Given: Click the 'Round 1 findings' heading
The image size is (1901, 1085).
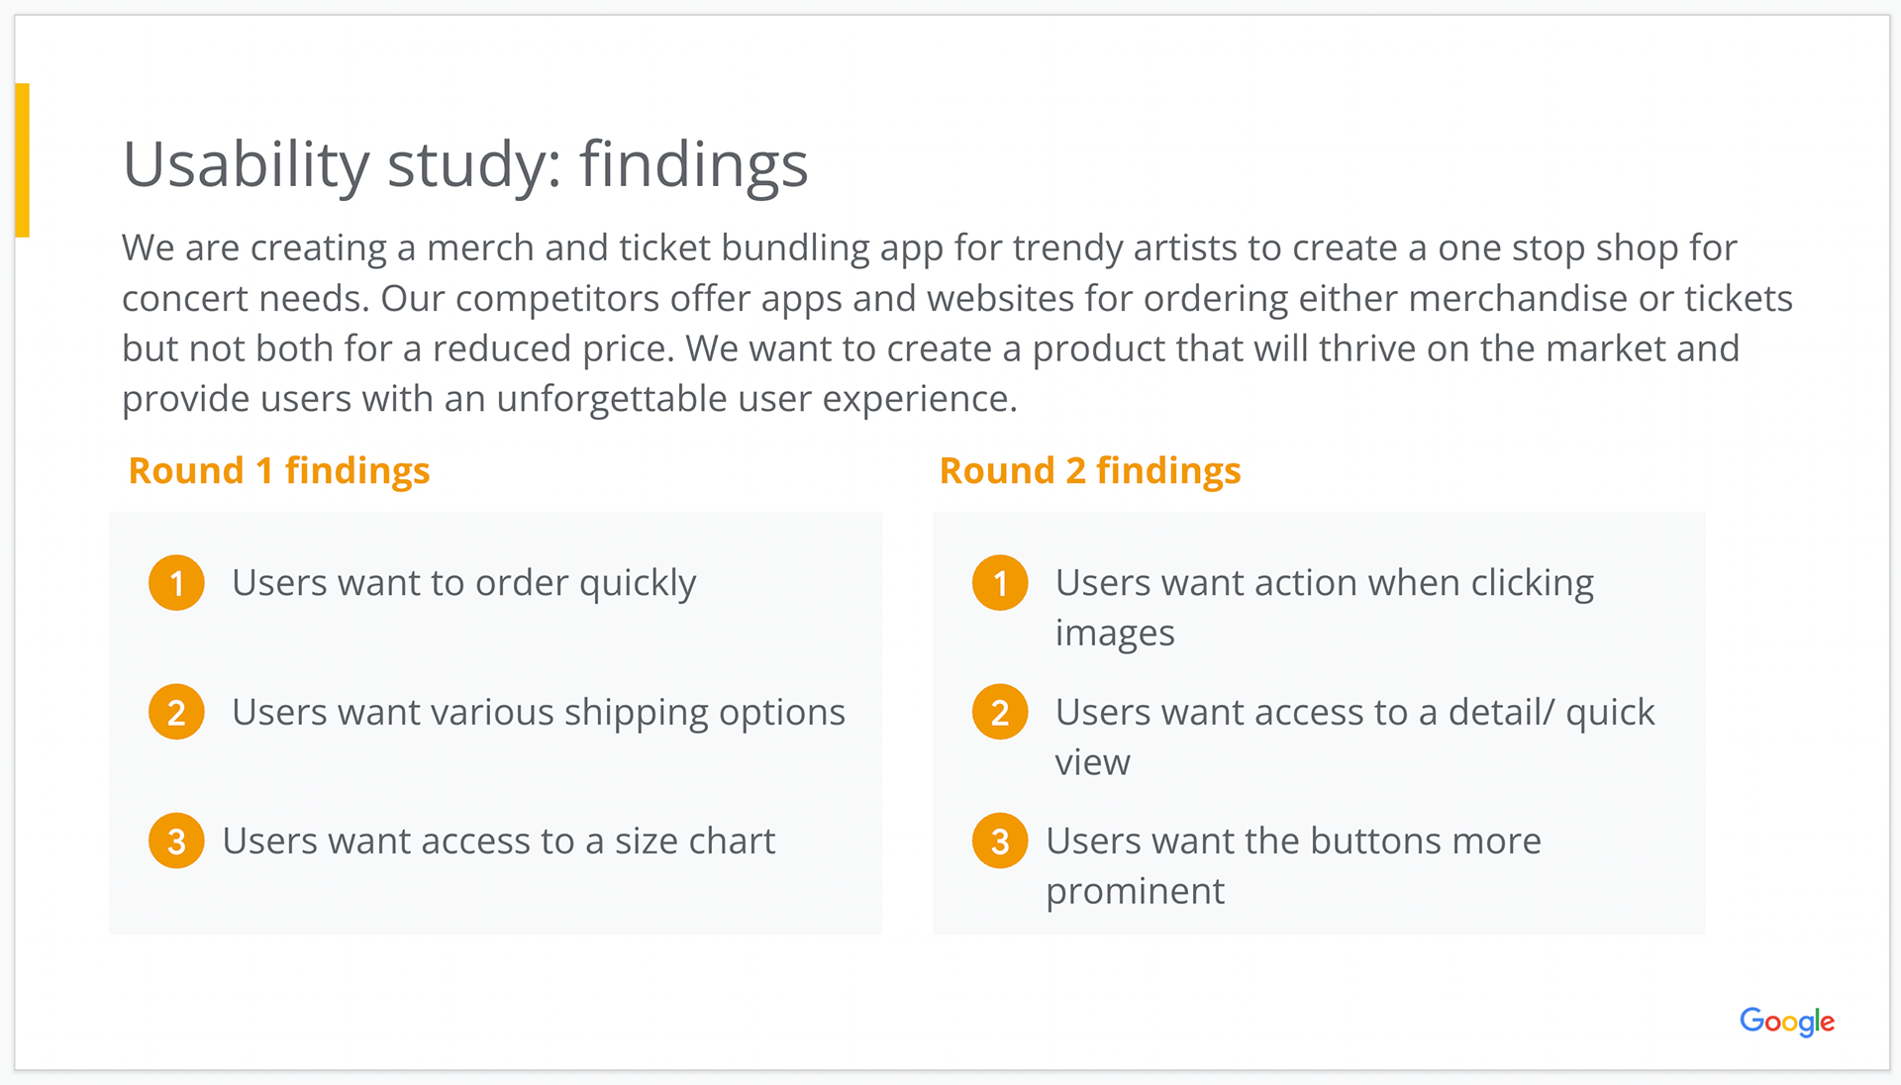Looking at the screenshot, I should click(x=279, y=471).
